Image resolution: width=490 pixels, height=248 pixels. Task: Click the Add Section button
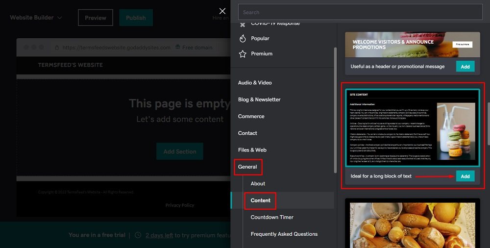point(180,151)
